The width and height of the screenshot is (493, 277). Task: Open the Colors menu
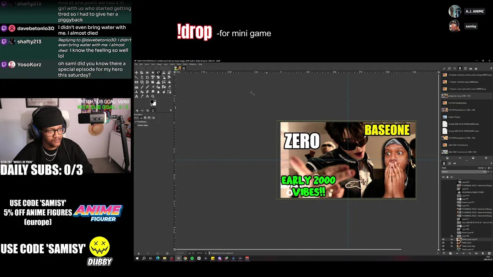[x=172, y=64]
